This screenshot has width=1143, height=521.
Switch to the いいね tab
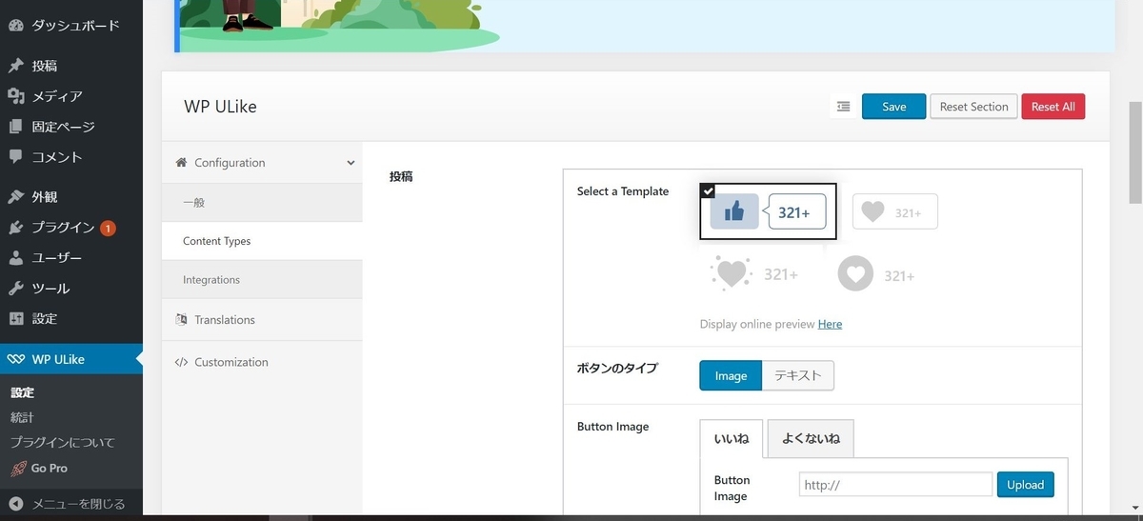[x=732, y=438]
